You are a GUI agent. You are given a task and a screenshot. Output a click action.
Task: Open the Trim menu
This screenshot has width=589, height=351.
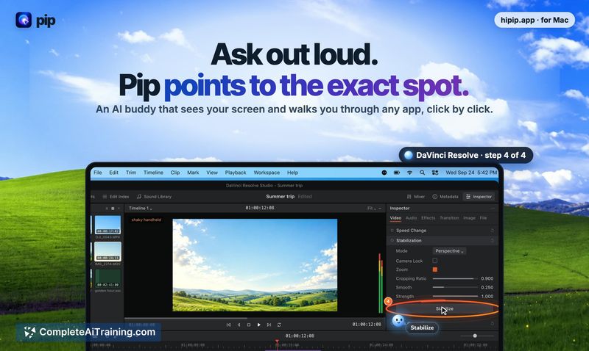131,173
